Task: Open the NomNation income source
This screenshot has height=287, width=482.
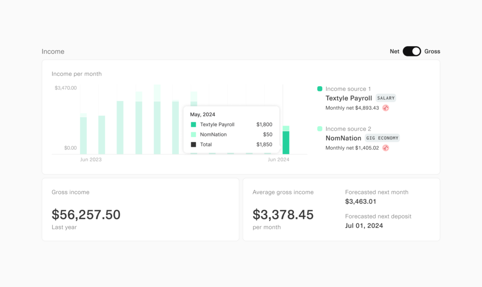Action: [x=343, y=138]
